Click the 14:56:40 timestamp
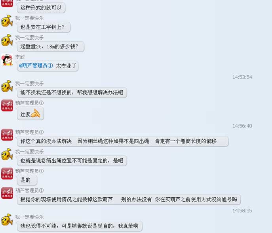The height and width of the screenshot is (233, 272). tap(242, 126)
